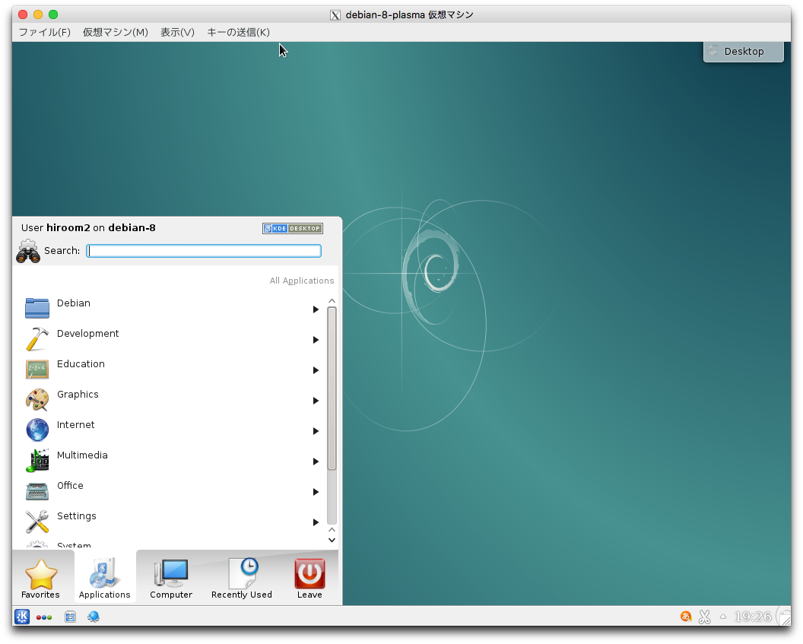
Task: Switch to the Applications tab
Action: (104, 579)
